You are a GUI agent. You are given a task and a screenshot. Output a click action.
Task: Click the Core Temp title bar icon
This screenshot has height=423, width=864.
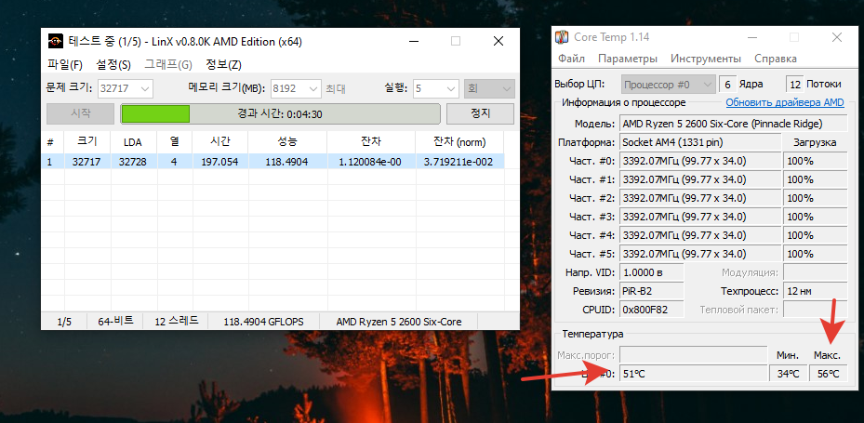(562, 37)
